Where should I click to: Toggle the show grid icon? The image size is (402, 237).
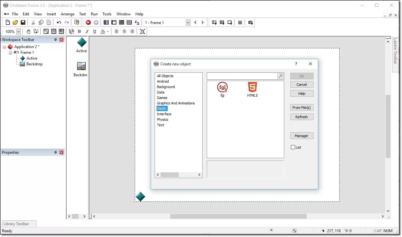click(54, 31)
